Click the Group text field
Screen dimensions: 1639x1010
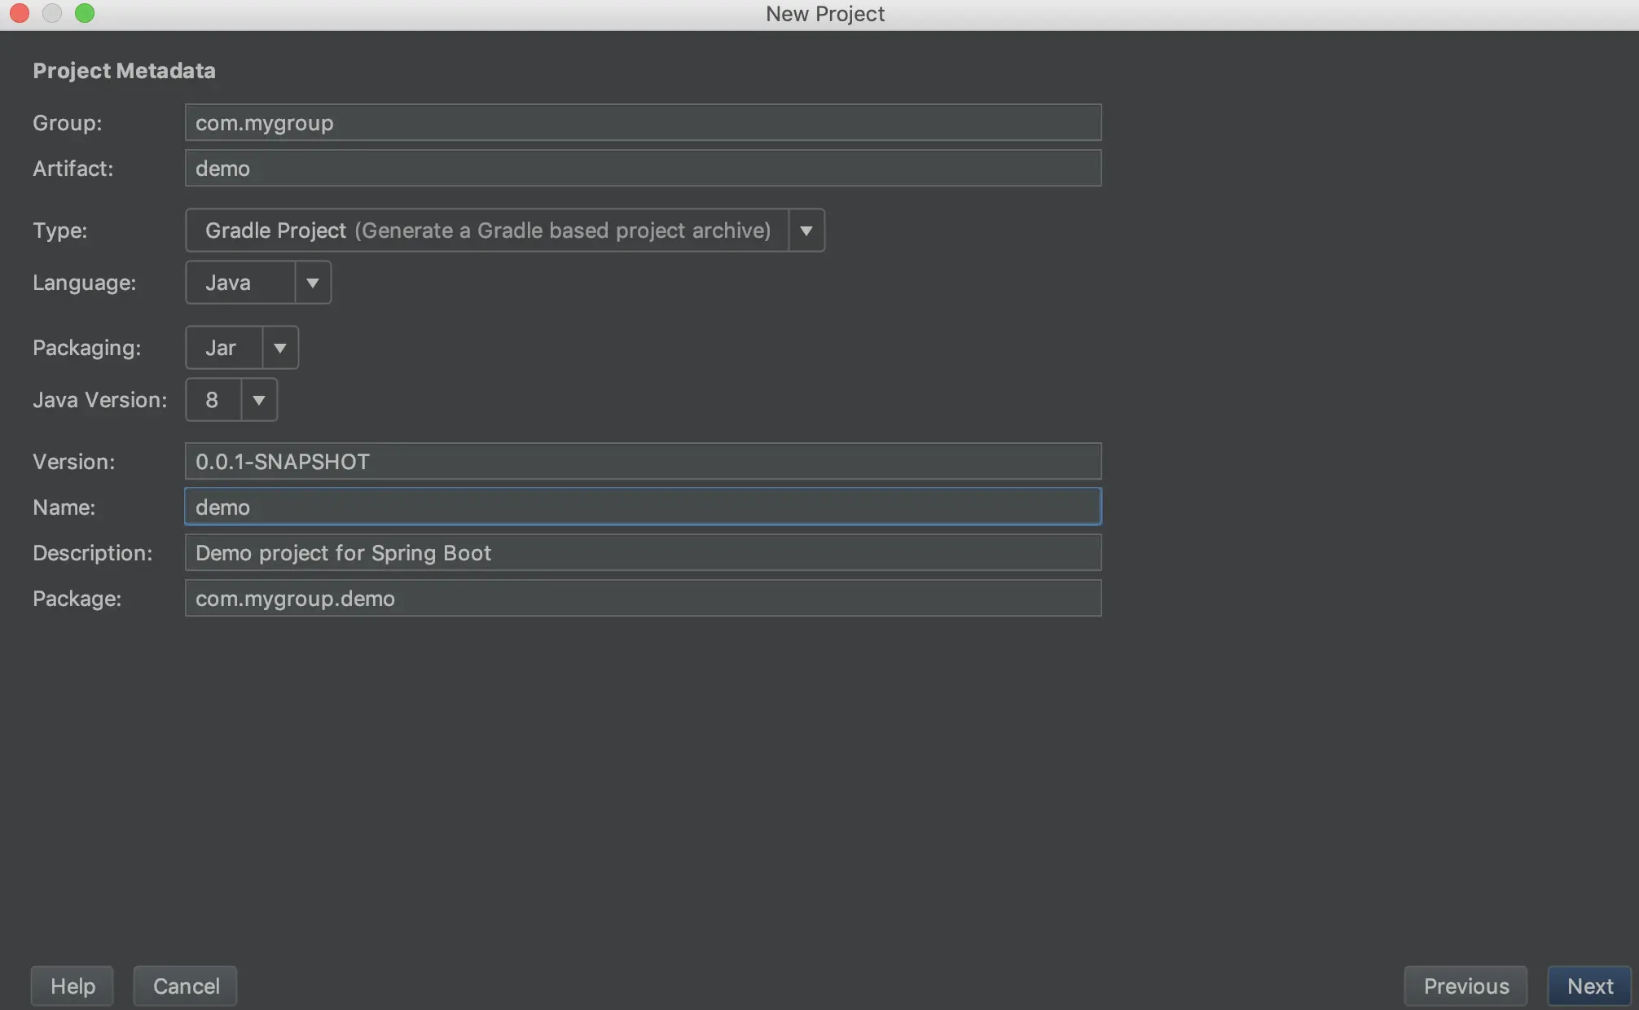tap(643, 122)
